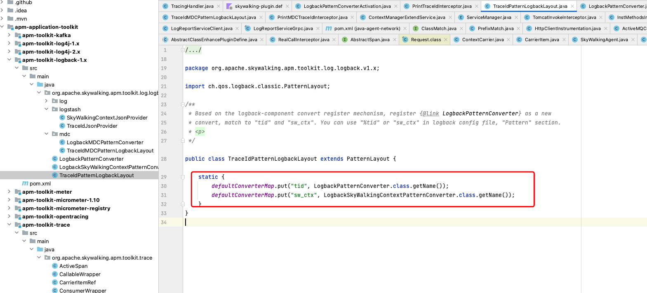This screenshot has height=293, width=647.
Task: Collapse the apm-toolkit-logback-1.x module
Action: coord(9,60)
